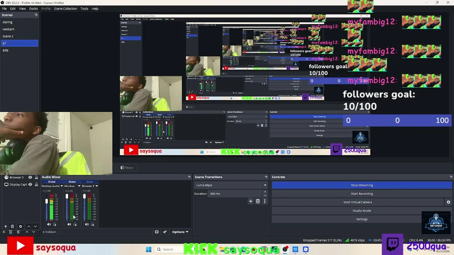The image size is (454, 255).
Task: Open Settings from the Controls dock
Action: tap(362, 219)
